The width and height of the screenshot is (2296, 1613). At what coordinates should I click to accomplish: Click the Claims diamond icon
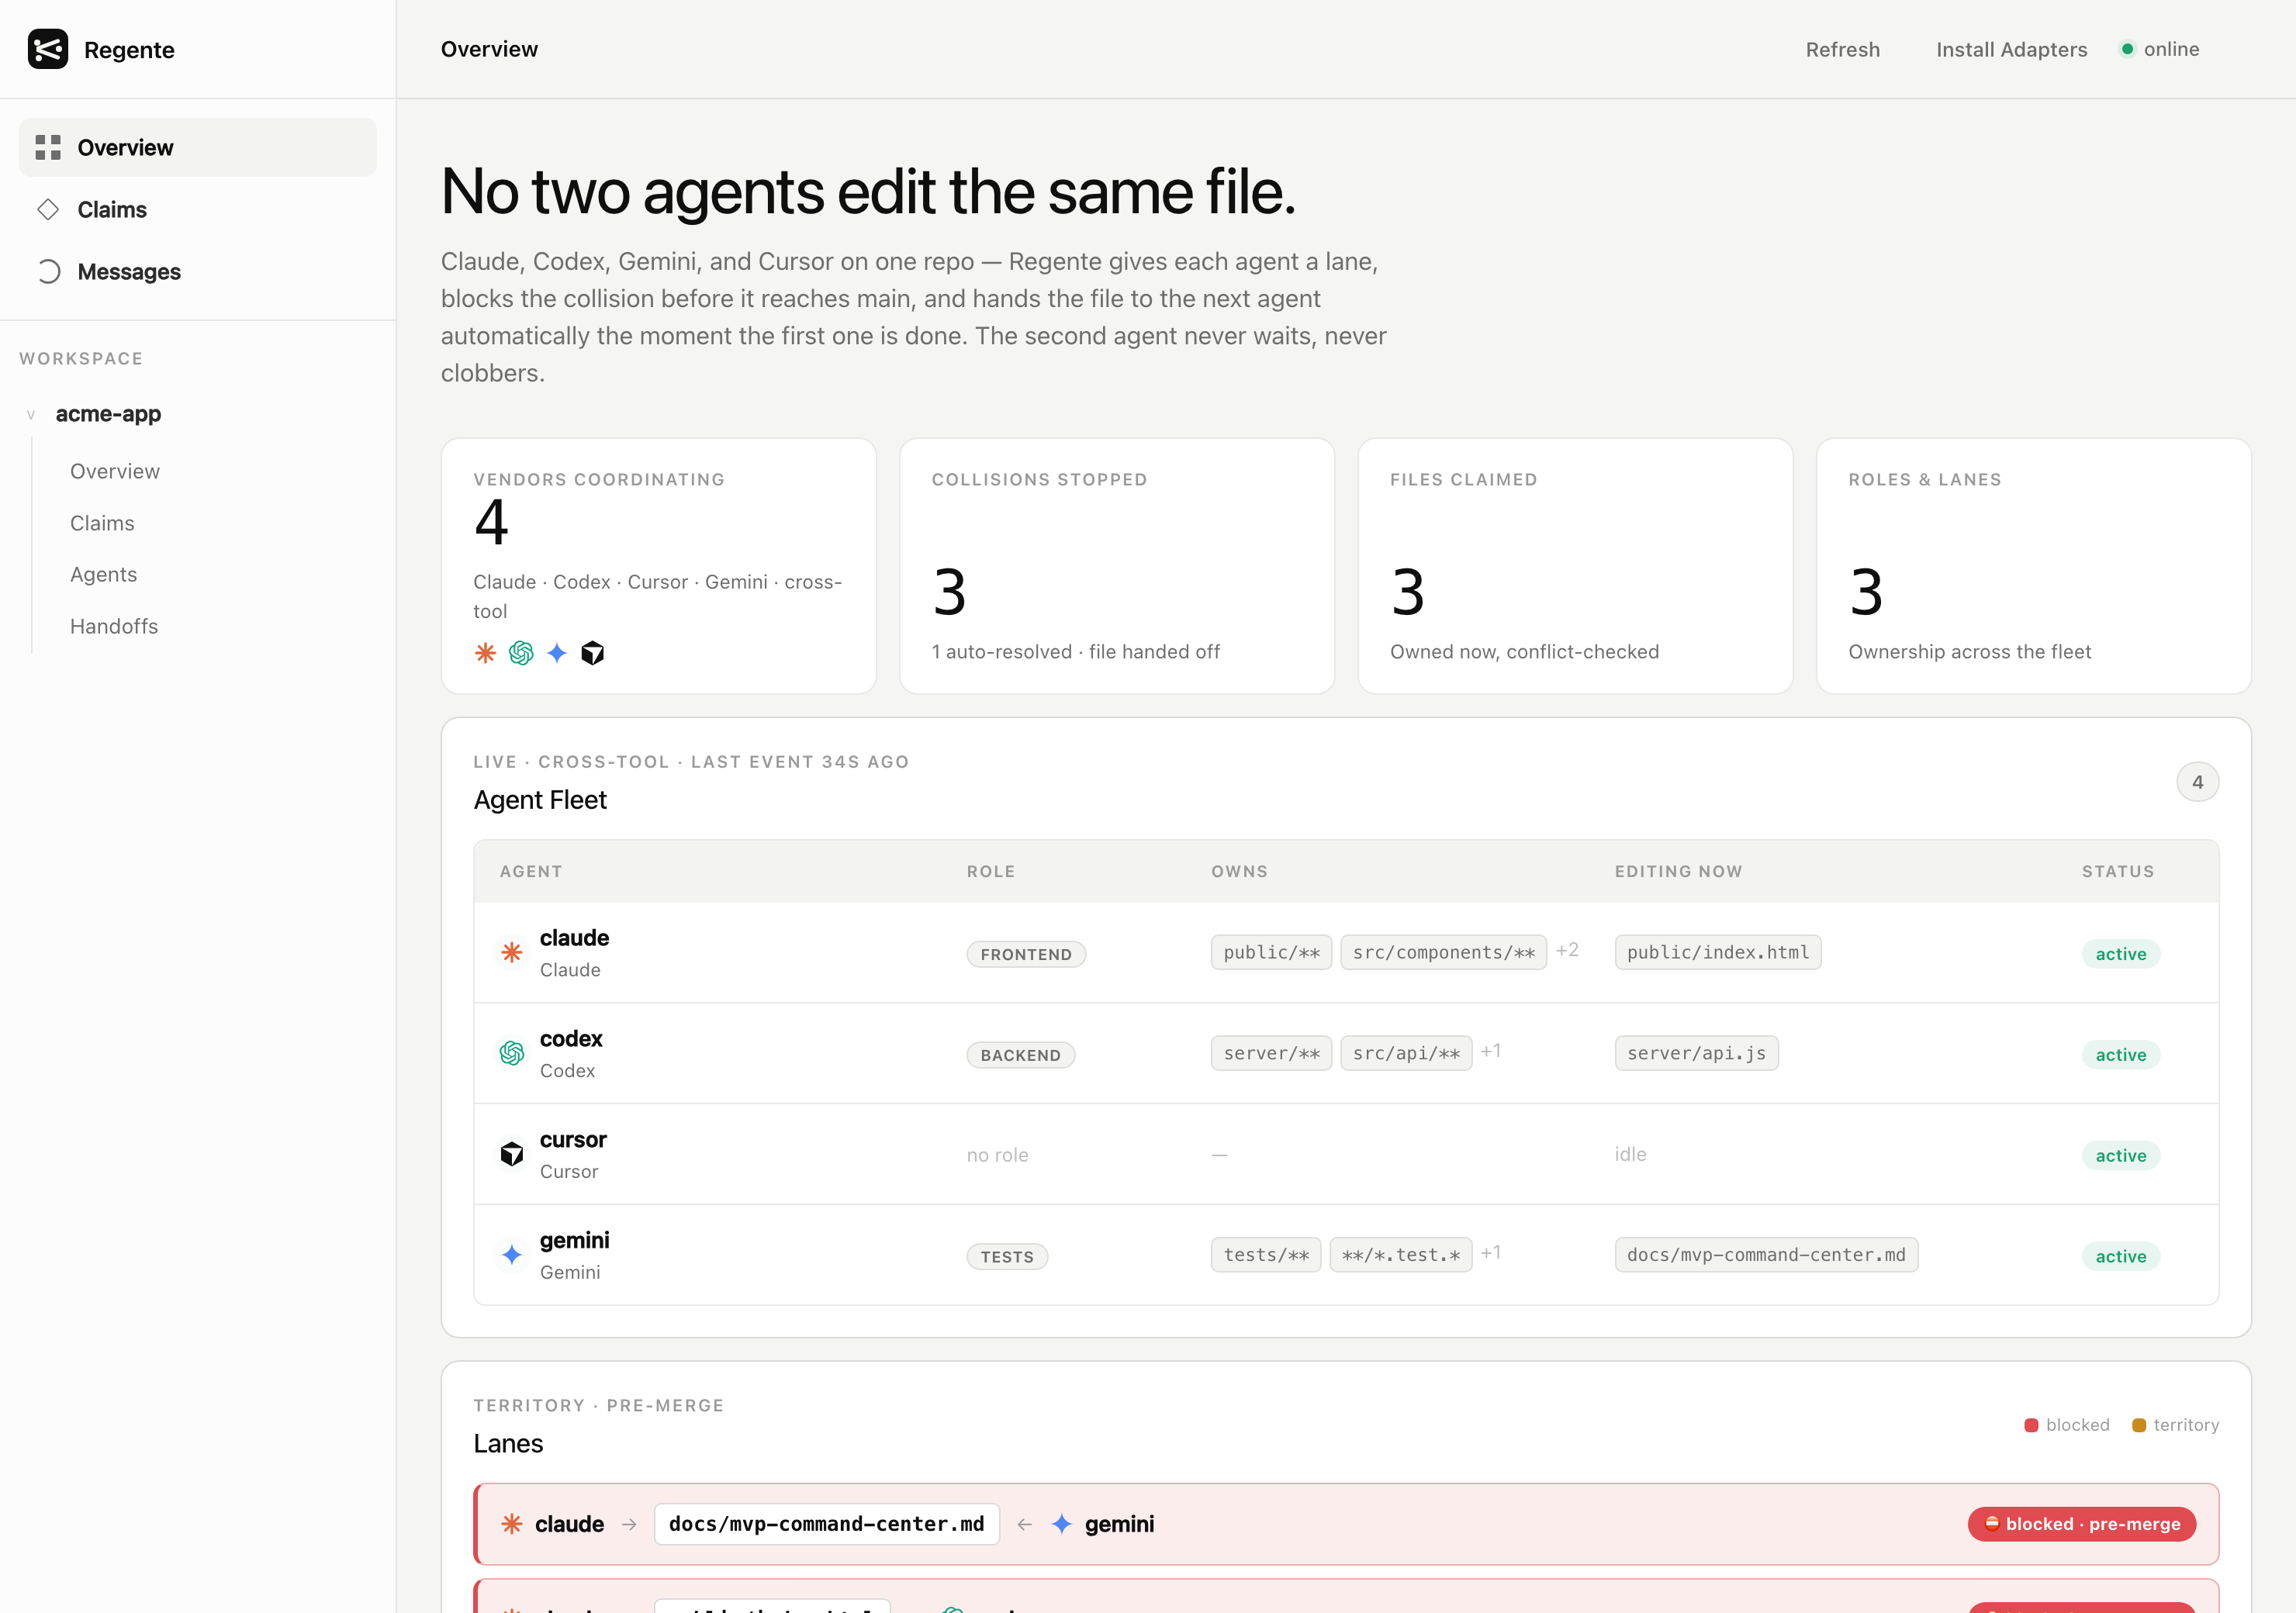pos(48,210)
